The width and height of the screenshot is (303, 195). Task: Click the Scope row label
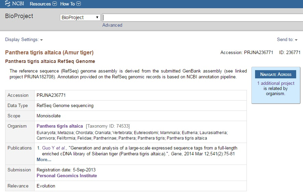click(14, 116)
